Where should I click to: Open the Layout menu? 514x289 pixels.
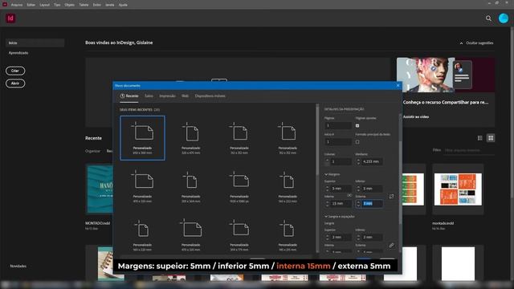pos(45,5)
